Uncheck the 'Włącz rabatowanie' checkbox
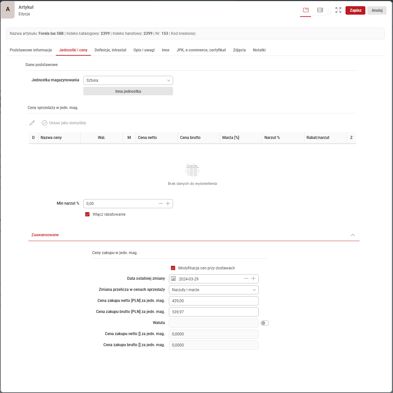 pos(87,214)
